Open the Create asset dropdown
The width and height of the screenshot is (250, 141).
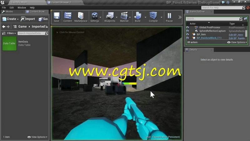(11, 19)
